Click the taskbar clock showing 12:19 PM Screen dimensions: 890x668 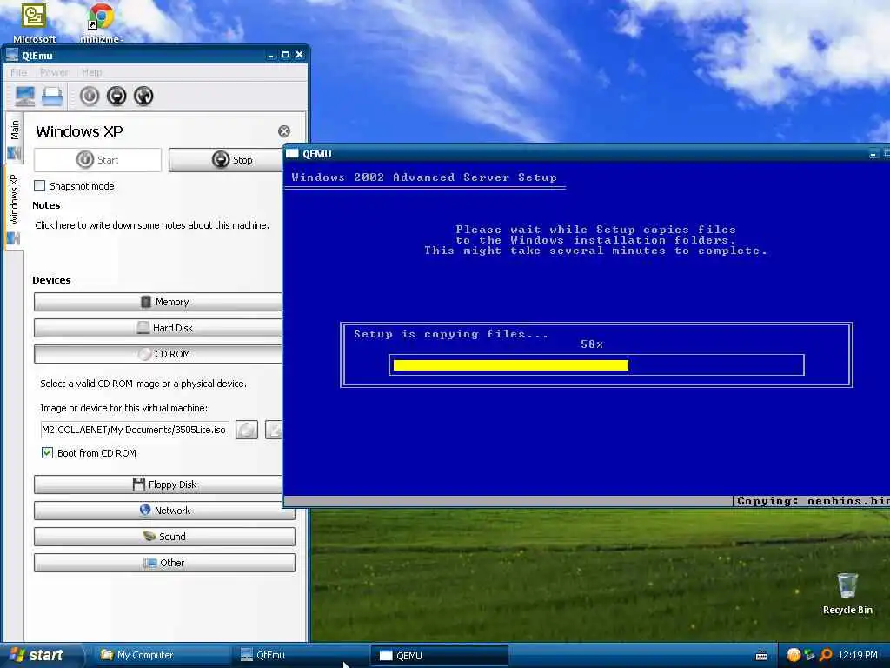(858, 655)
